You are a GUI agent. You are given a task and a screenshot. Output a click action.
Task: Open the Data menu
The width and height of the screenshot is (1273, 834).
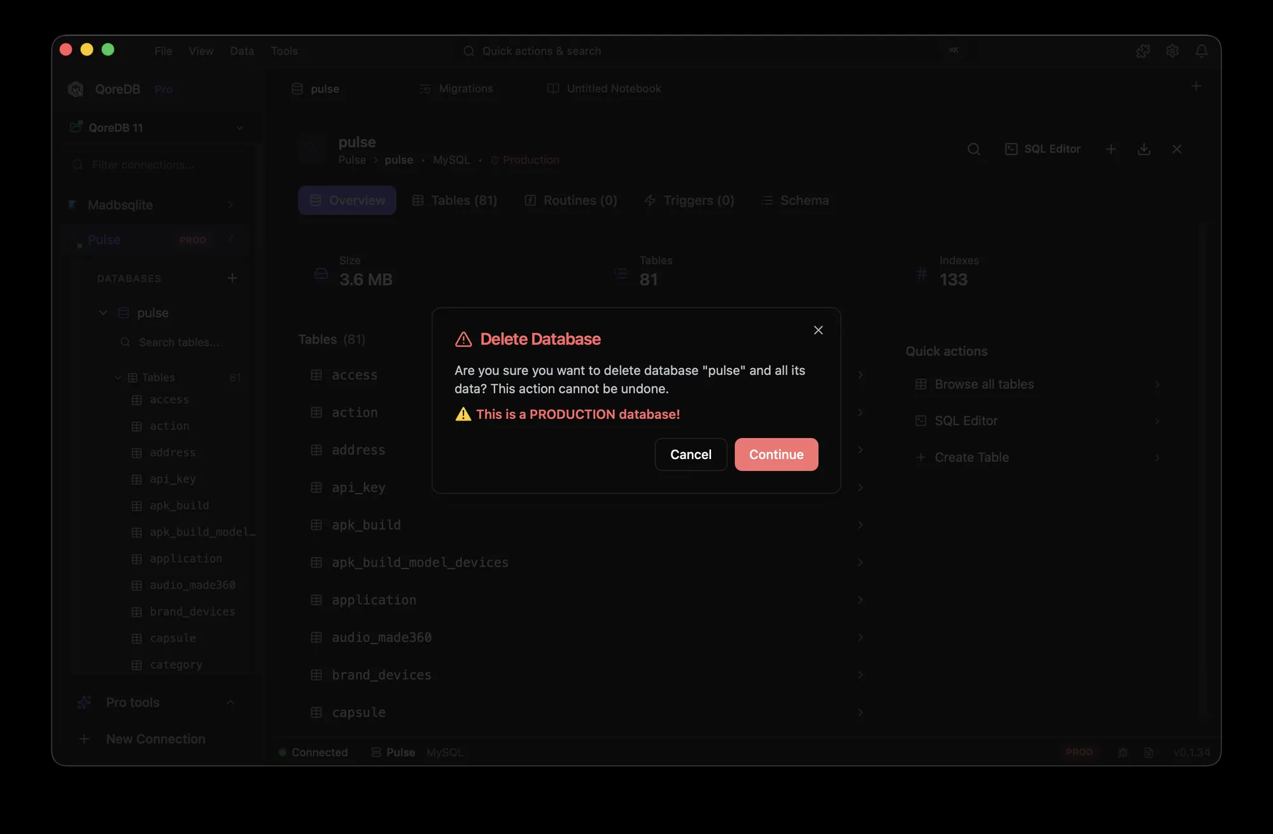(x=242, y=51)
